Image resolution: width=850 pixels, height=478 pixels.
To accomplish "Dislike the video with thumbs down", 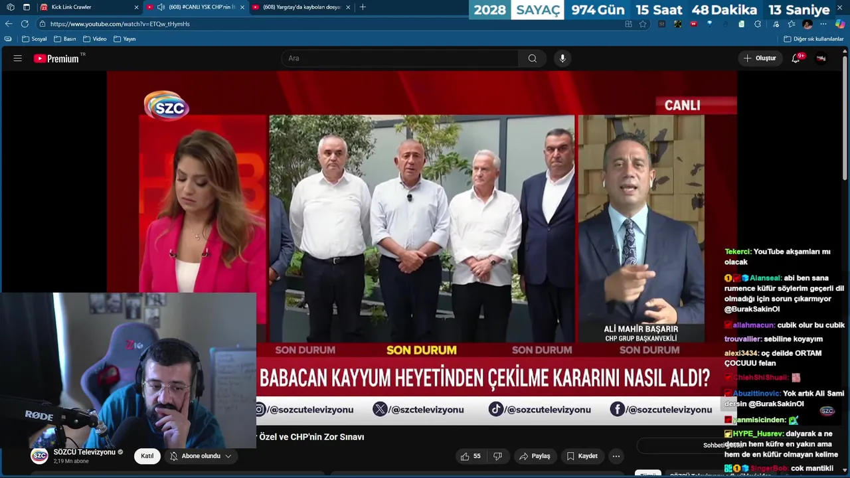I will pyautogui.click(x=498, y=456).
